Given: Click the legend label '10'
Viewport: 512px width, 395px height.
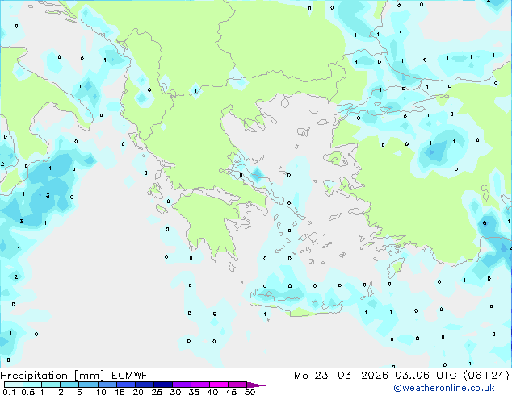Looking at the screenshot, I should tap(101, 392).
